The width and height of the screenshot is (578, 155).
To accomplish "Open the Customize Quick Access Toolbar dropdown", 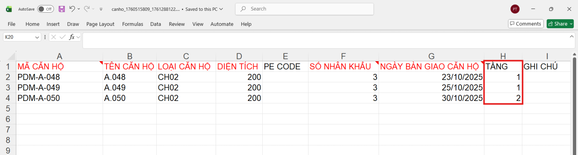I will click(x=101, y=9).
